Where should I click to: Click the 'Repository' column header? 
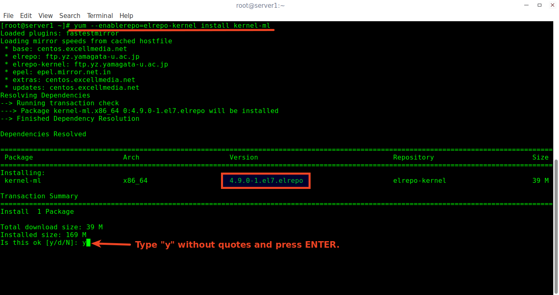click(x=414, y=157)
